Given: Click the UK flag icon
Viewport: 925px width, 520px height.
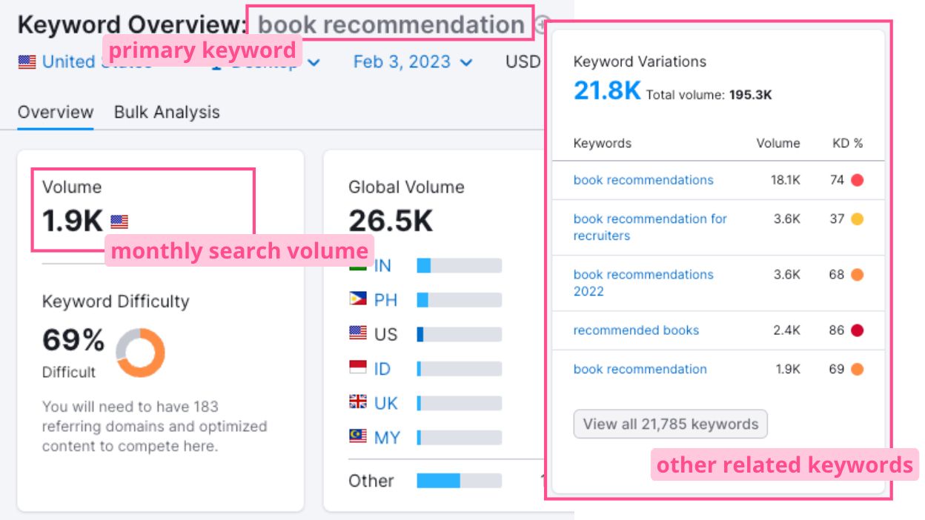Looking at the screenshot, I should click(358, 402).
